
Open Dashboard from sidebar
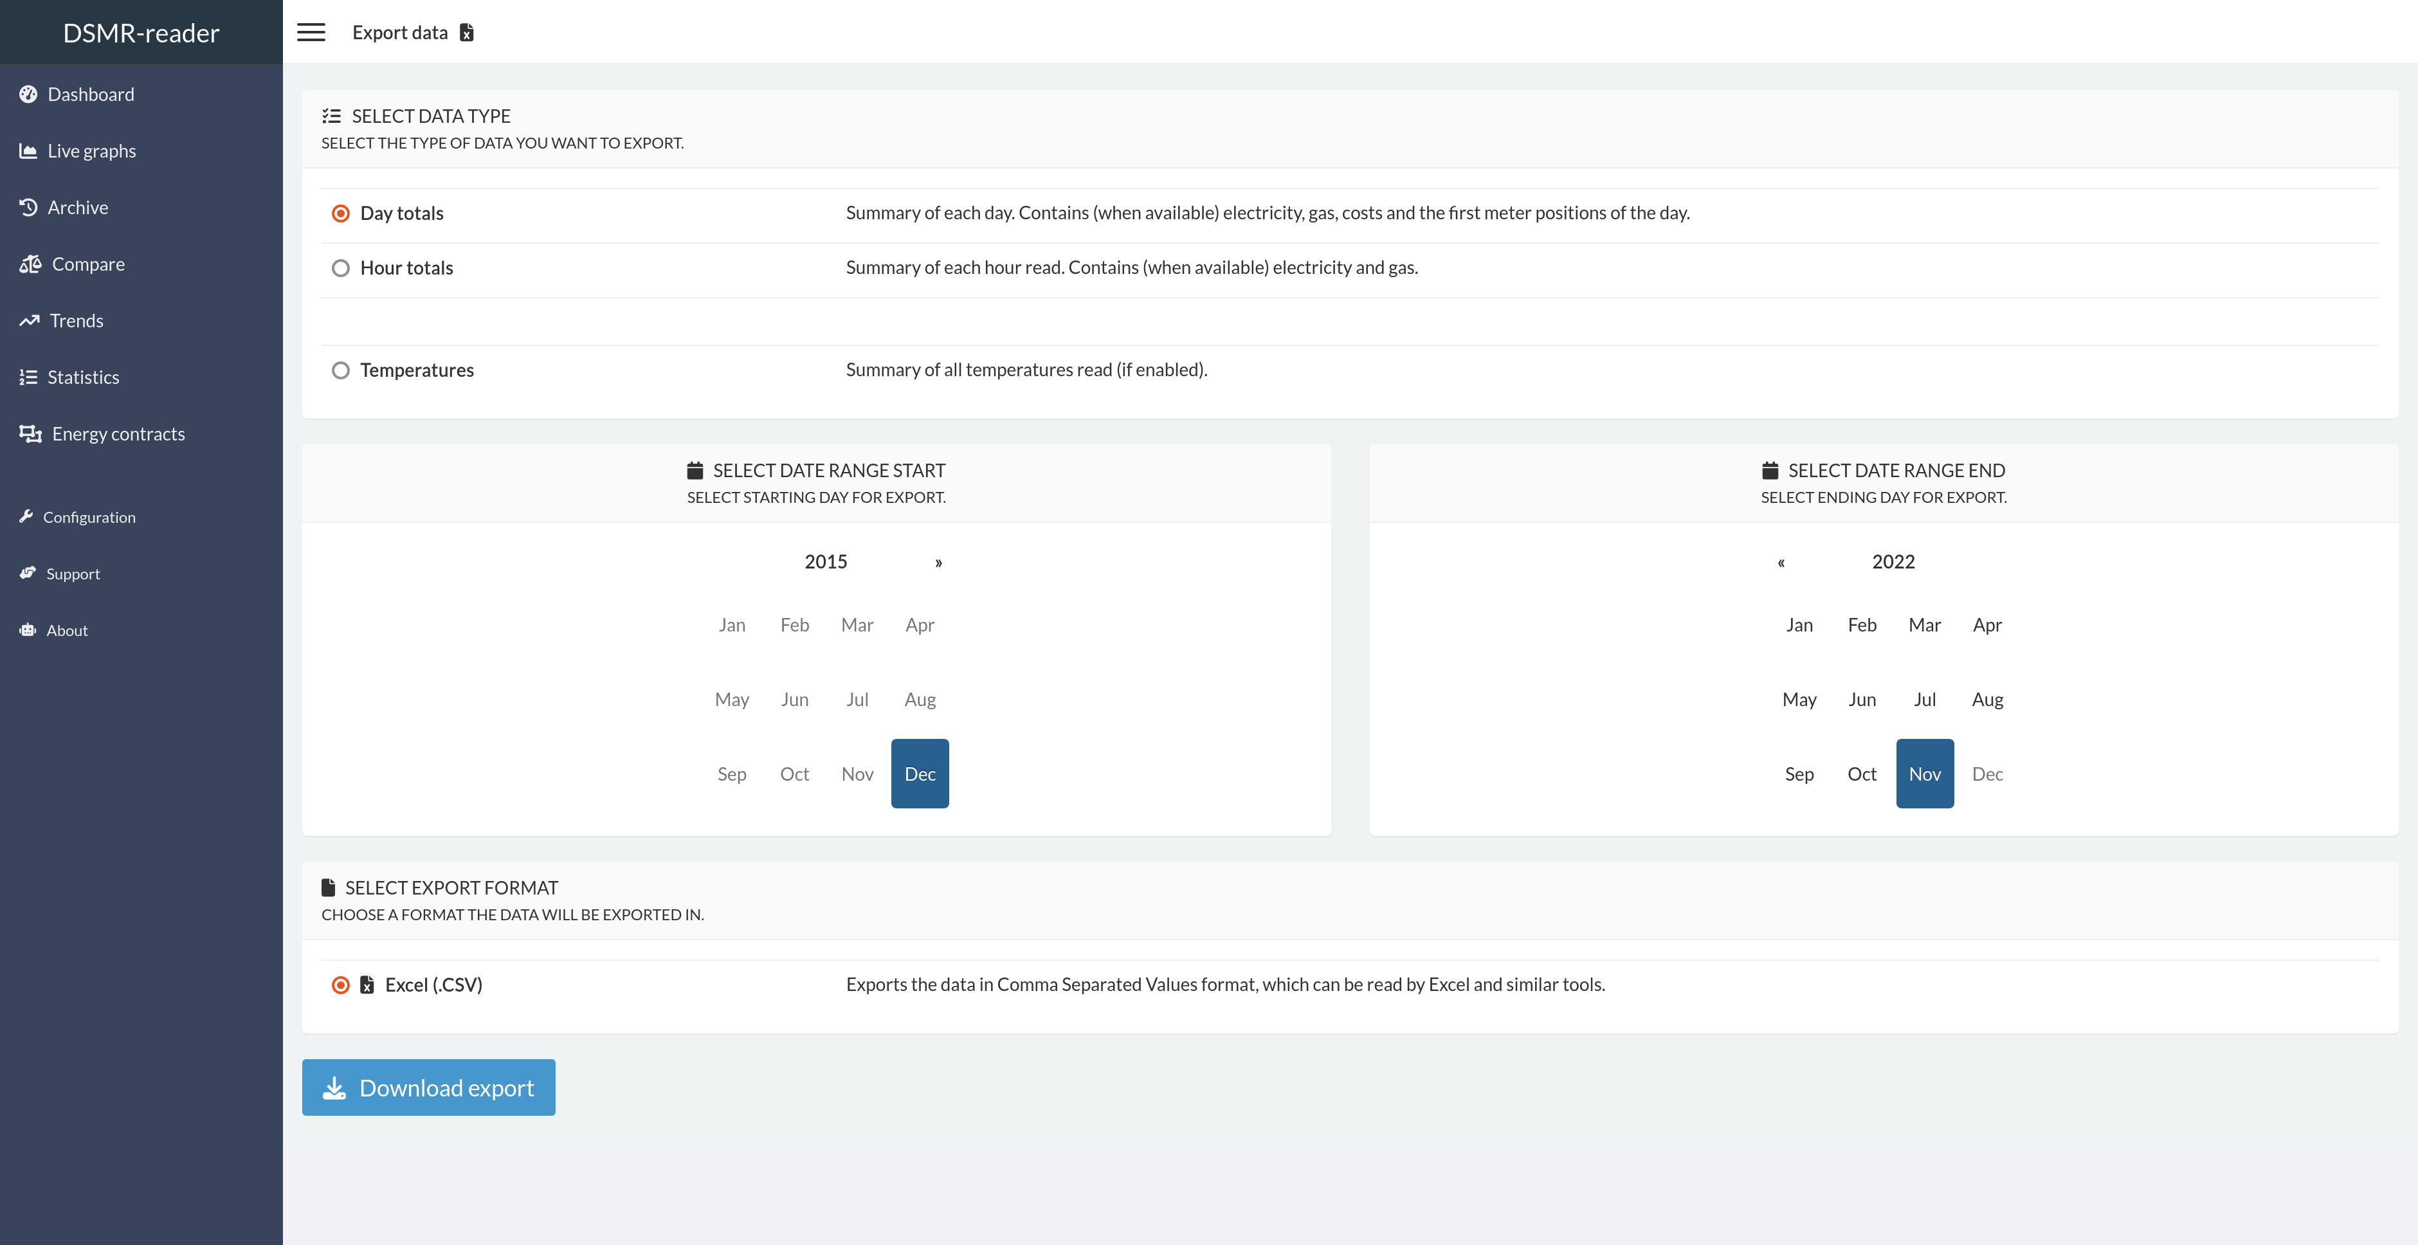[141, 95]
